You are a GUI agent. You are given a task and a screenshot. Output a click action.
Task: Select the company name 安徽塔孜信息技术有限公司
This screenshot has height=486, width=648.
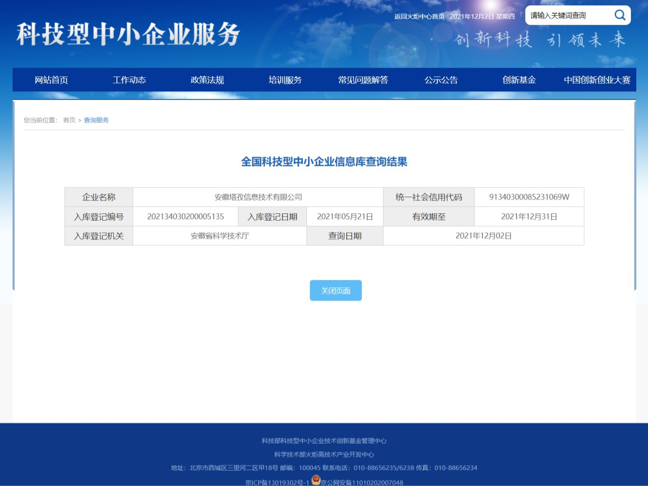coord(257,197)
